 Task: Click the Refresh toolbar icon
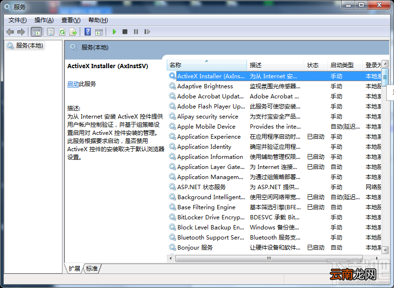62,32
